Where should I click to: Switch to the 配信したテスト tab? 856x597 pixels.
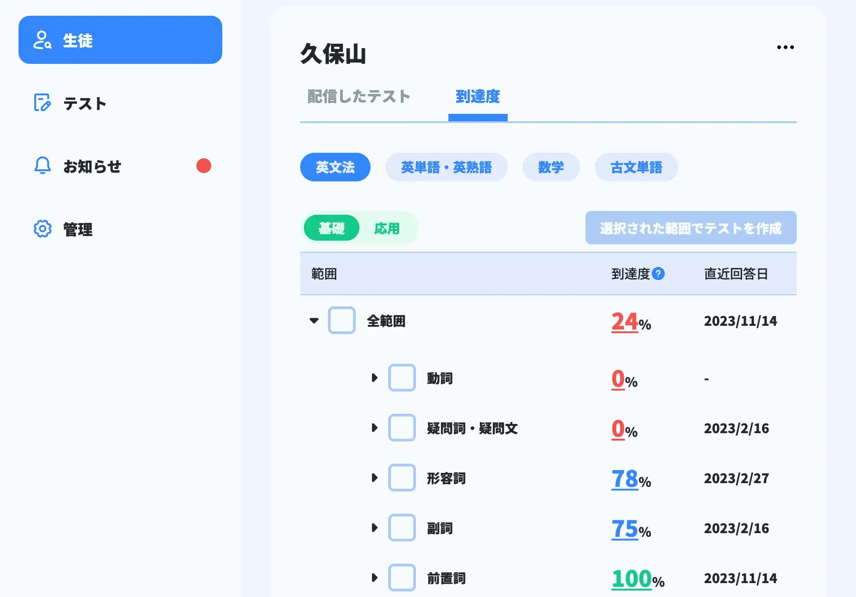pos(358,97)
